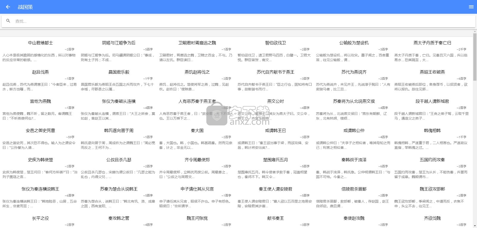Click the back arrow beside 战国策

[x=8, y=7]
